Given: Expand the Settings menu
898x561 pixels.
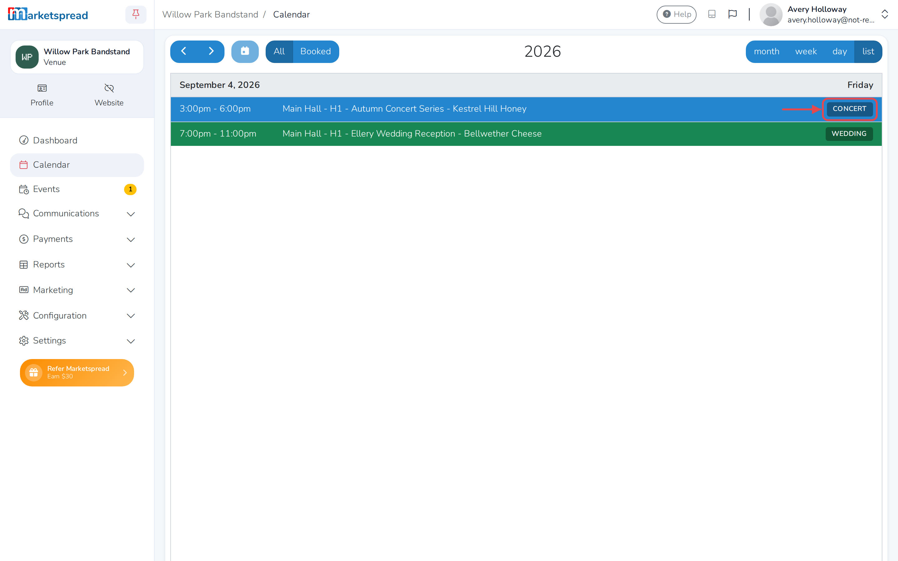Looking at the screenshot, I should point(77,341).
